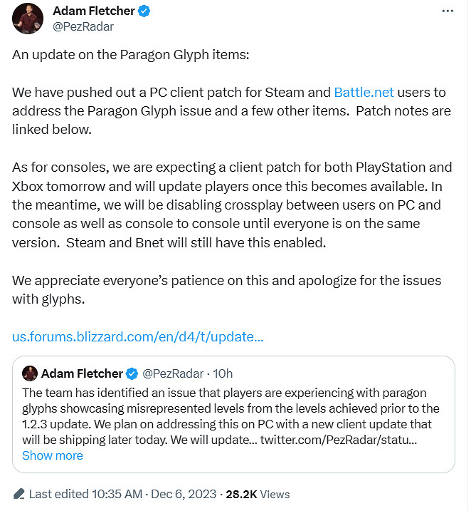
Task: Click Adam Fletcher's large profile avatar
Action: (x=28, y=19)
